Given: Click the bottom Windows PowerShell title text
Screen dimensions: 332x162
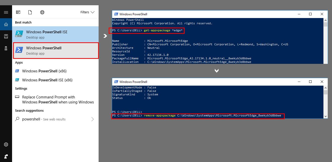Looking at the screenshot, I should (133, 82).
